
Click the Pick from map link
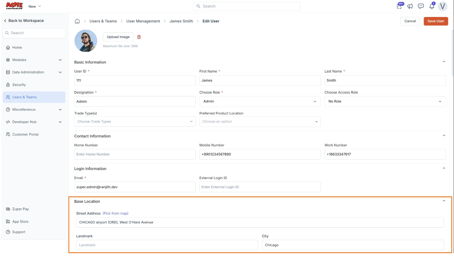pyautogui.click(x=115, y=214)
